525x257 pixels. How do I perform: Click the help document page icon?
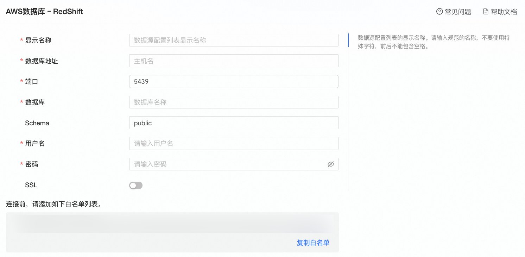[x=486, y=12]
